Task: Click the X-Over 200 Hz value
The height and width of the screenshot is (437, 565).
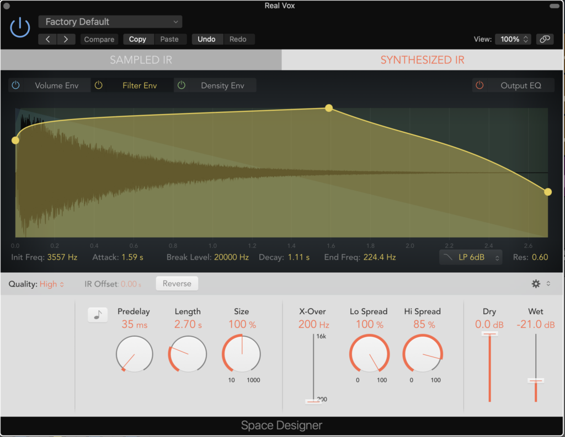Action: [x=314, y=325]
